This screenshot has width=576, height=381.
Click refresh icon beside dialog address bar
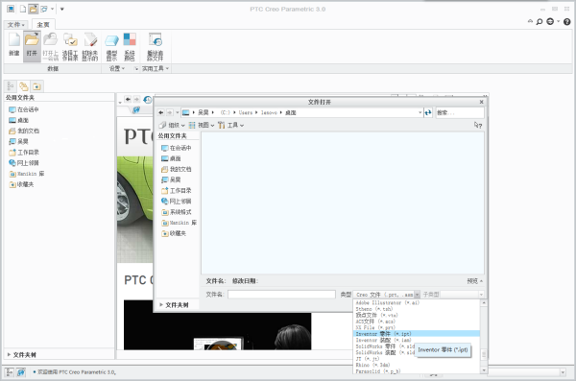[428, 113]
